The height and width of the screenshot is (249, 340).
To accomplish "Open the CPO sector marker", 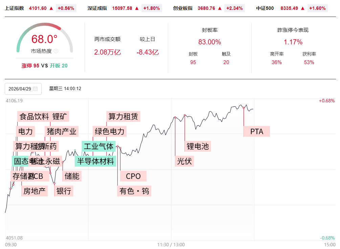I will point(133,176).
